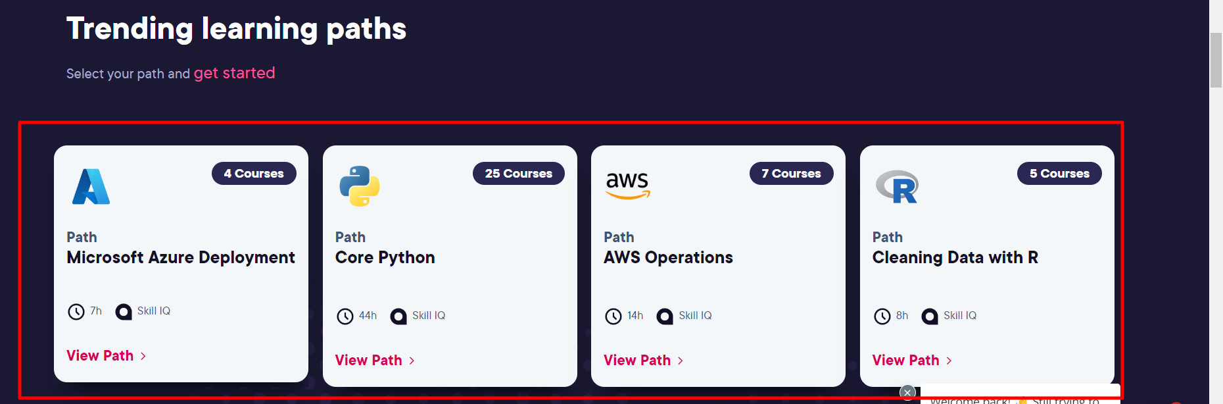This screenshot has width=1223, height=404.
Task: Open View Path for Cleaning Data with R
Action: pos(912,361)
